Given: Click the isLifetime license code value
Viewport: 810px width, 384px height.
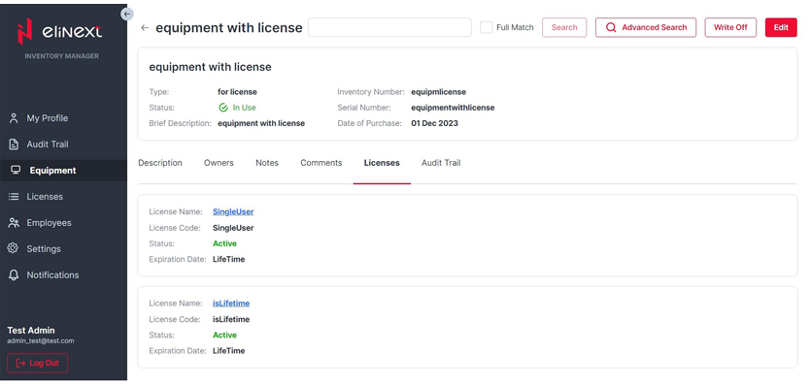Looking at the screenshot, I should [231, 320].
